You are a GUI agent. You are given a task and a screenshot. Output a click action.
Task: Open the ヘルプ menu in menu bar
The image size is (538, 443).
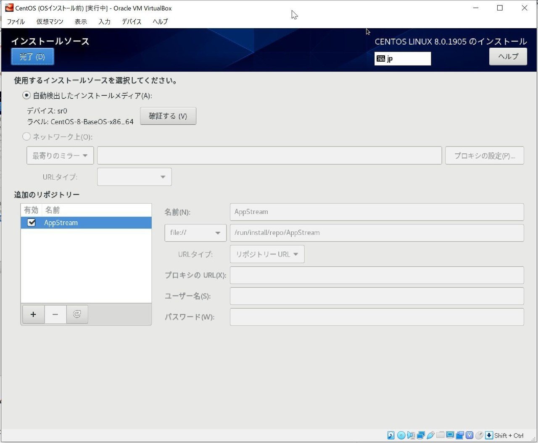(160, 21)
